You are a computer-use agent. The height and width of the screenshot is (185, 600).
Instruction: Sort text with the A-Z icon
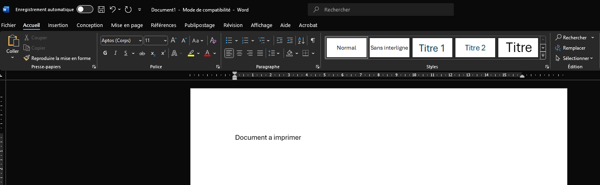[301, 40]
